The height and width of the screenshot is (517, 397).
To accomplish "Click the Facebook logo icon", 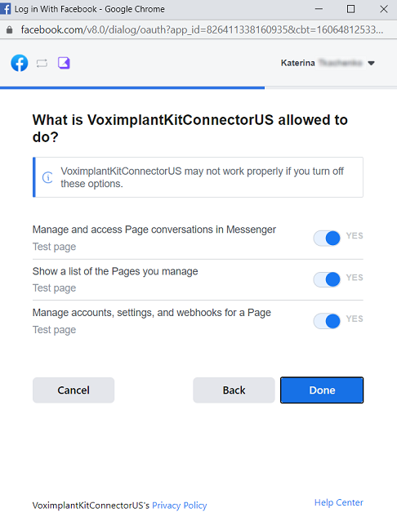I will click(x=20, y=63).
